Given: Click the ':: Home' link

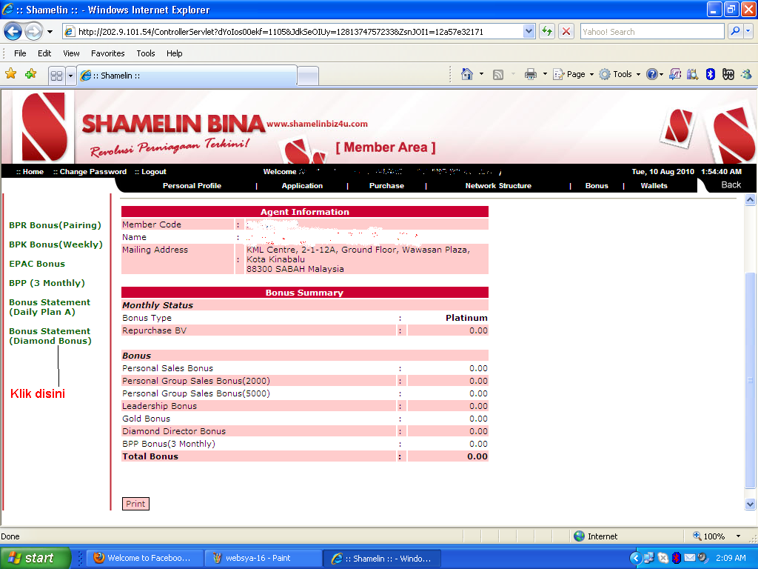Looking at the screenshot, I should point(30,172).
